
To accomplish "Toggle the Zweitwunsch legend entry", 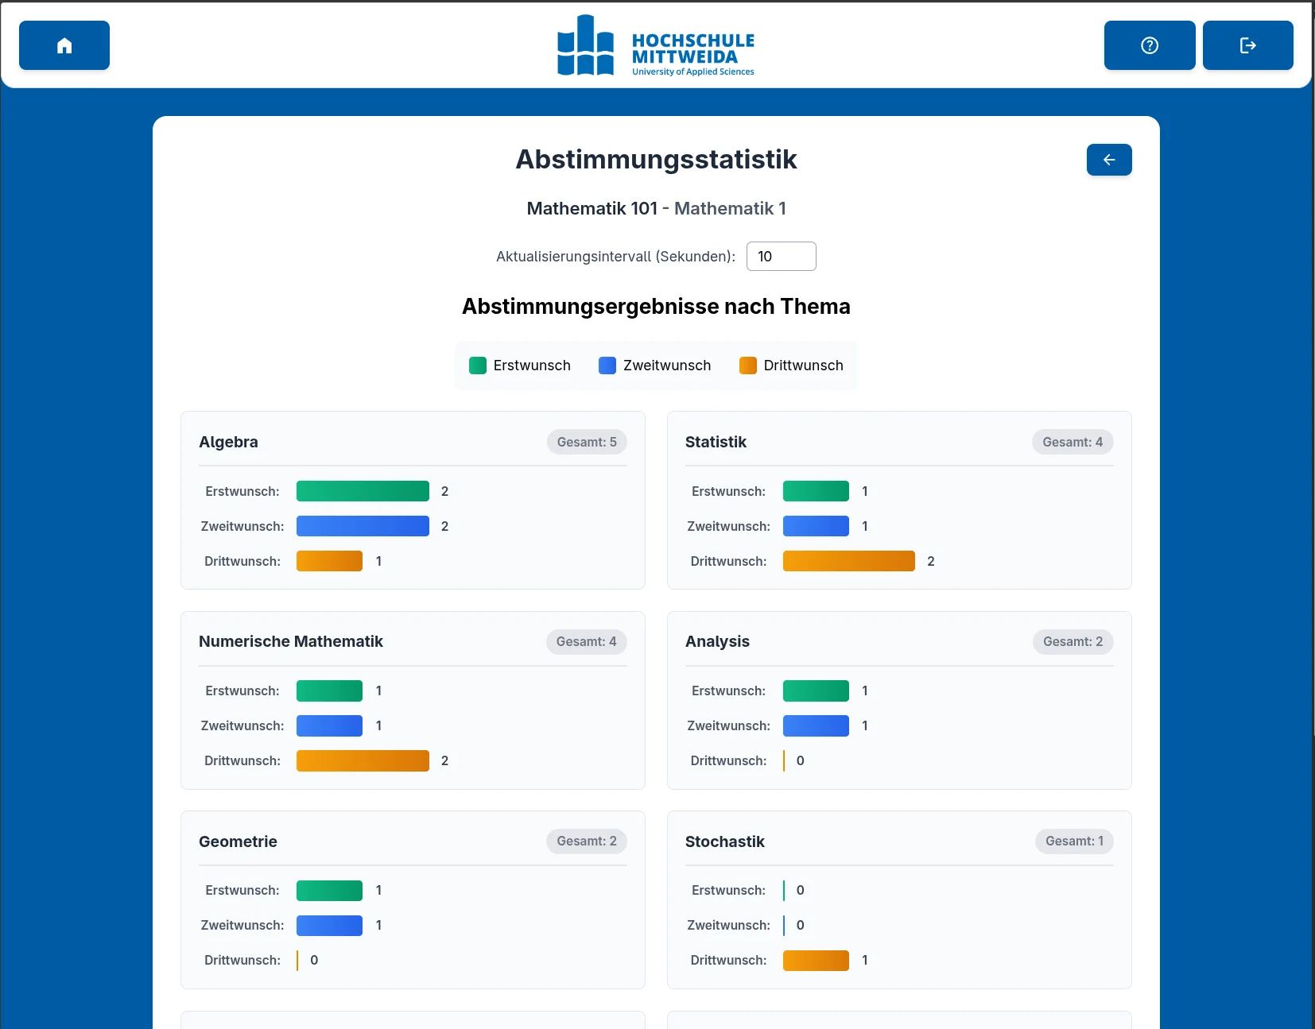I will click(654, 366).
